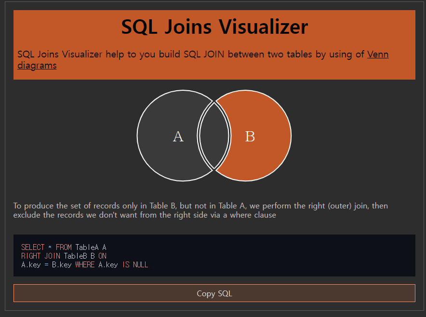Click the SQL Joins Visualizer title
Viewport: 426px width, 317px height.
(214, 27)
